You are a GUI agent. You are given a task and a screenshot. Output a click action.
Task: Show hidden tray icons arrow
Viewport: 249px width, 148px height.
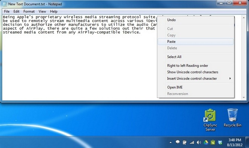pyautogui.click(x=171, y=143)
